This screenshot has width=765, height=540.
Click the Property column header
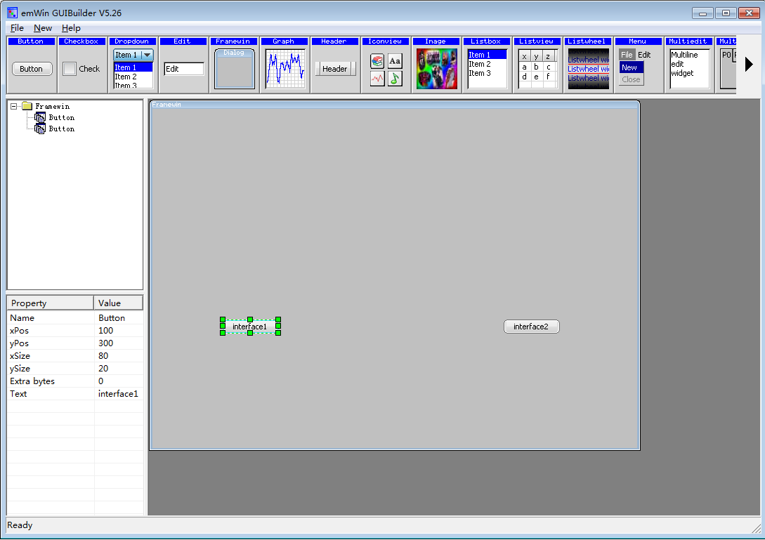click(x=51, y=303)
